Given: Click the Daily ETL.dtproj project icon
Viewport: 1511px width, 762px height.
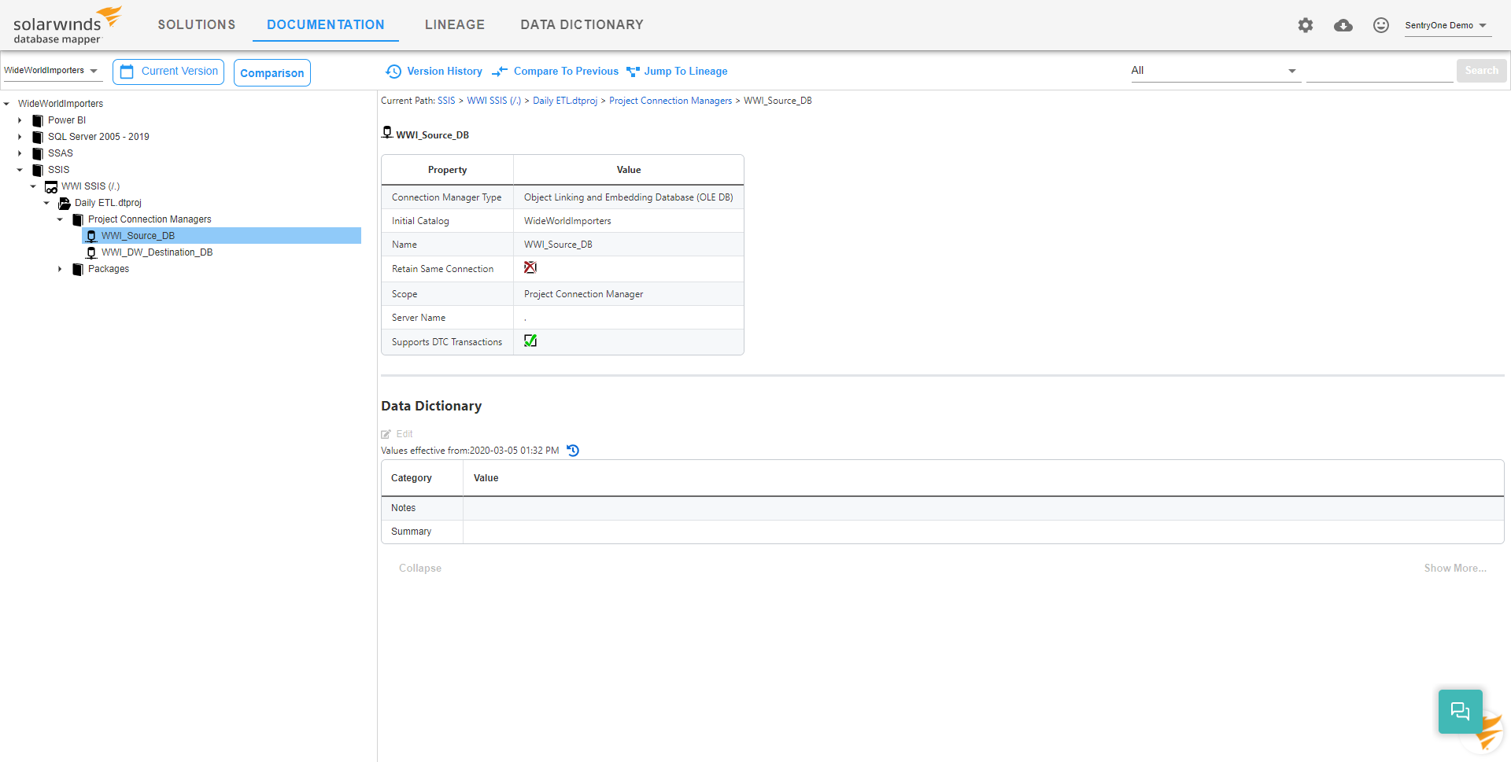Looking at the screenshot, I should (x=65, y=204).
